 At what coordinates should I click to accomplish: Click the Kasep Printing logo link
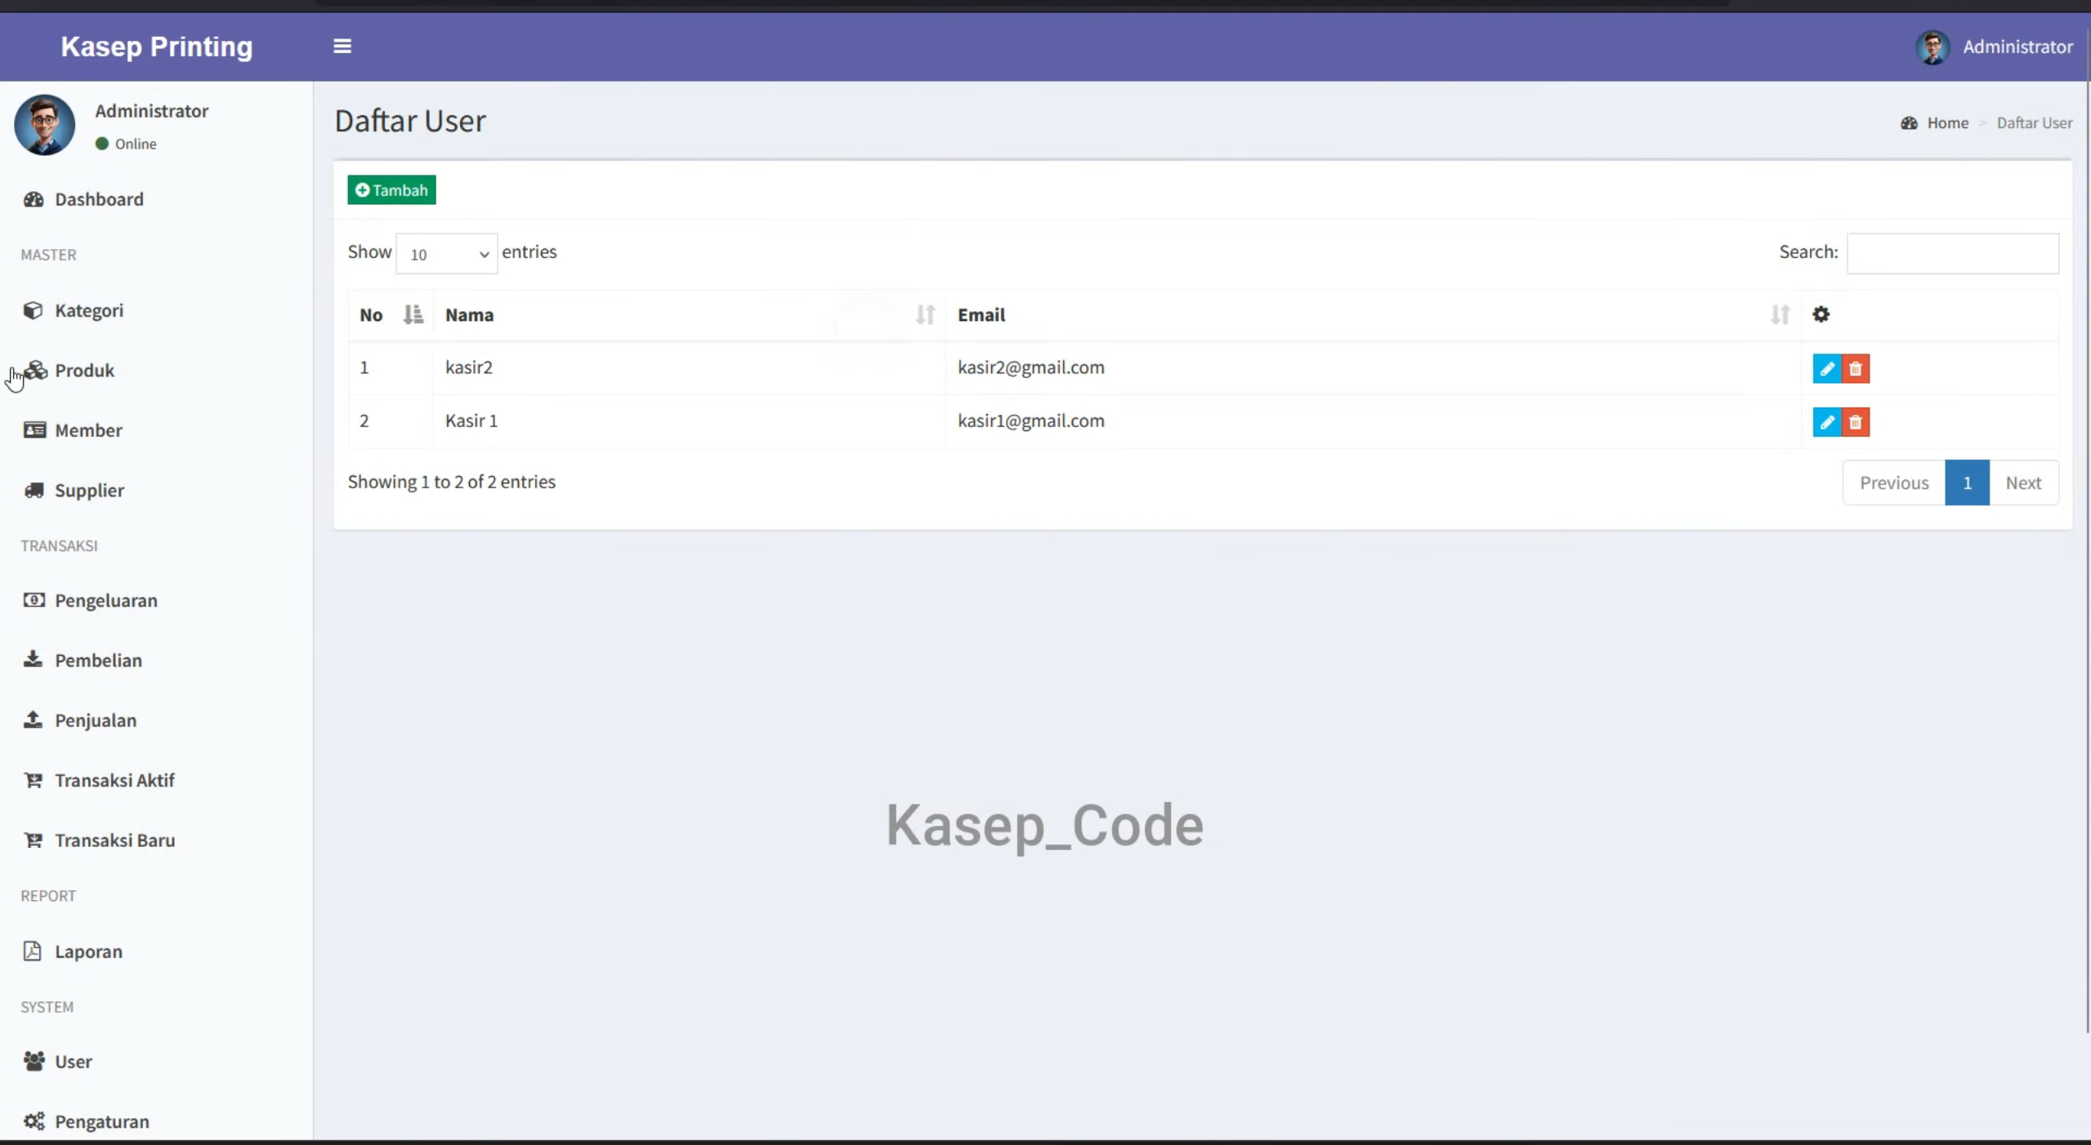coord(157,47)
